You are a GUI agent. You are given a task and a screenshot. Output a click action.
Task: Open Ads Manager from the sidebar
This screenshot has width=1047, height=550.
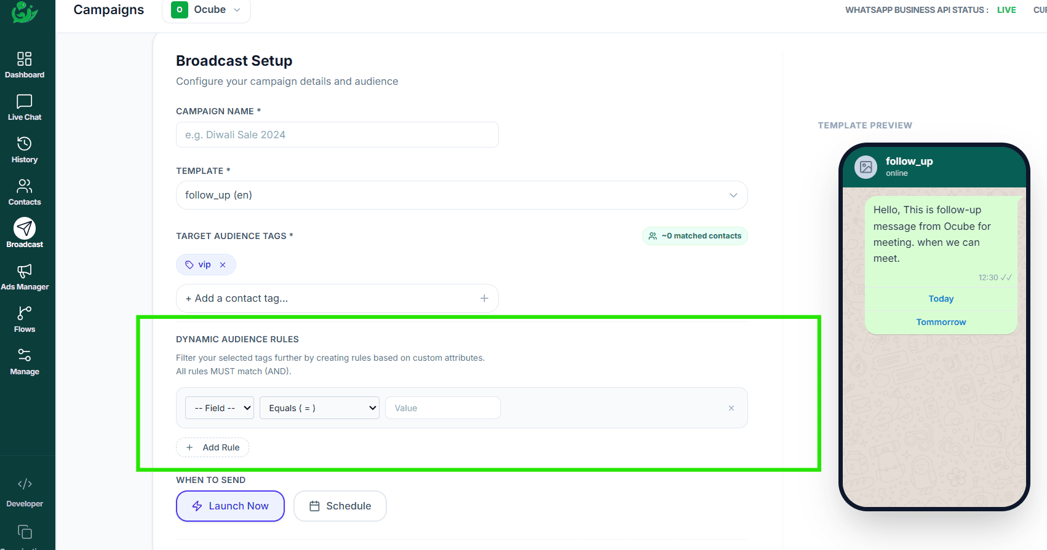[25, 277]
